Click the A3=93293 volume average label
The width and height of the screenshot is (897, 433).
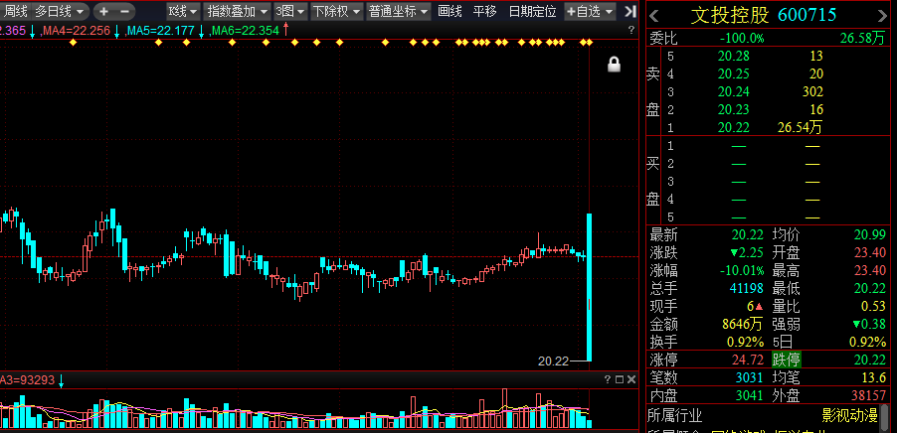click(x=28, y=380)
